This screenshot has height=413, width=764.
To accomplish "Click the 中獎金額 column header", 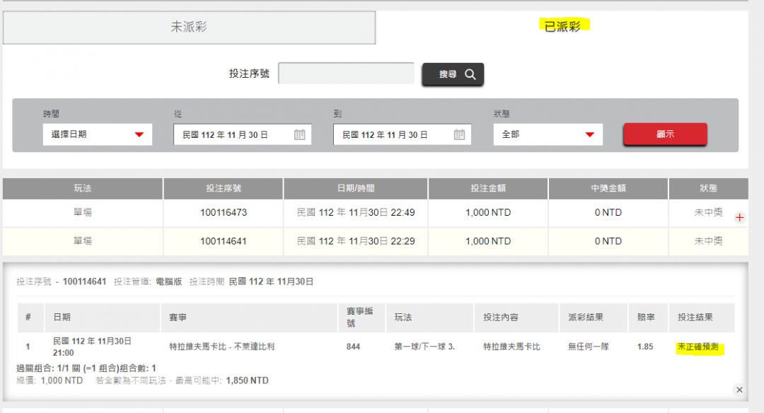I will pyautogui.click(x=608, y=189).
